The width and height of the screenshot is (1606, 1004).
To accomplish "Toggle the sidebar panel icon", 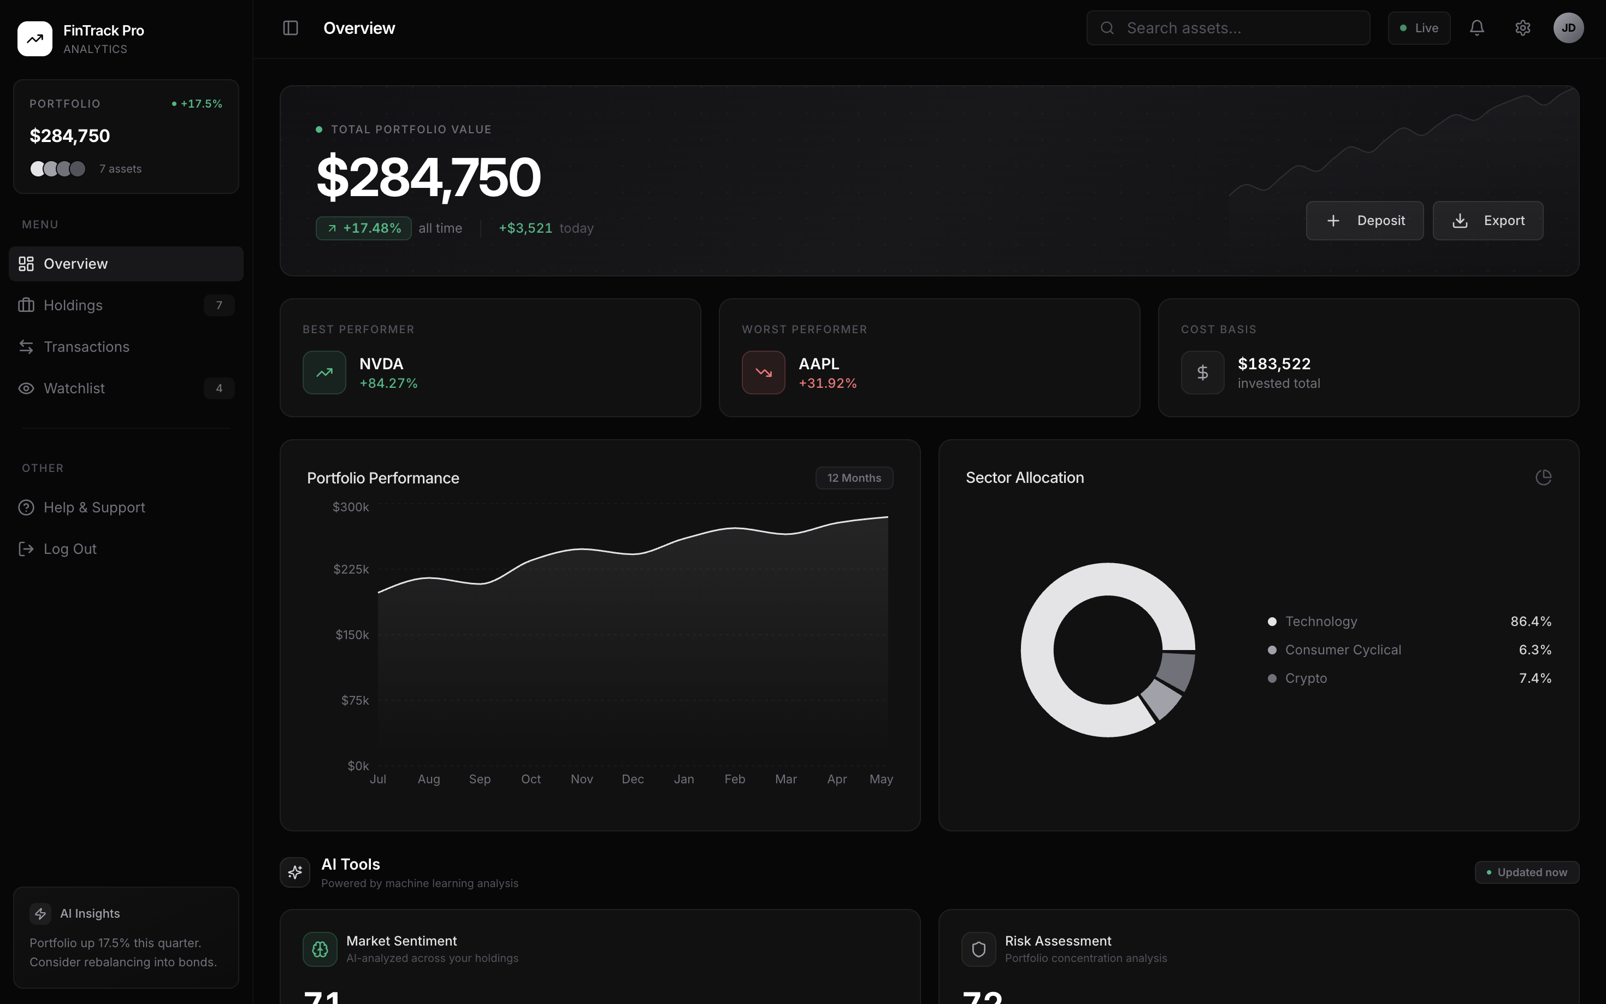I will [x=290, y=28].
